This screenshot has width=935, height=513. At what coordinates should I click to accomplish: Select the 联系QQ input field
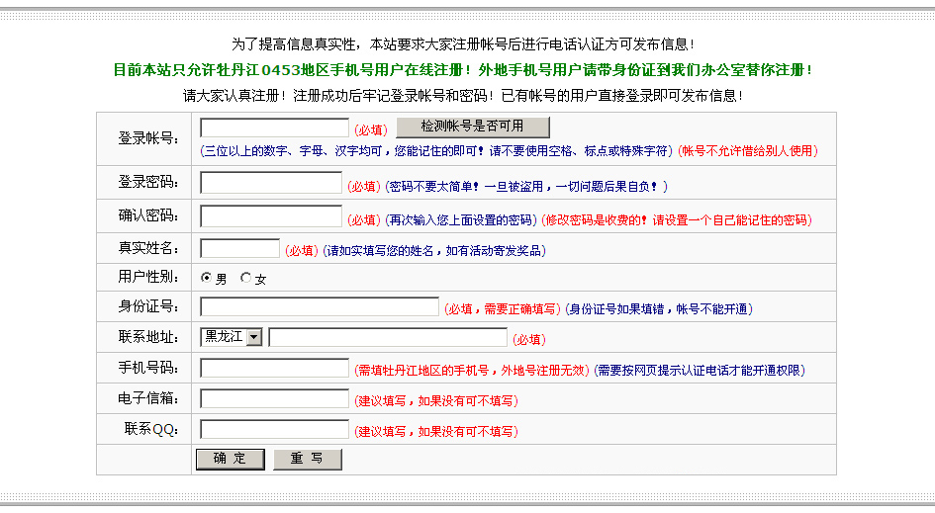pyautogui.click(x=274, y=429)
